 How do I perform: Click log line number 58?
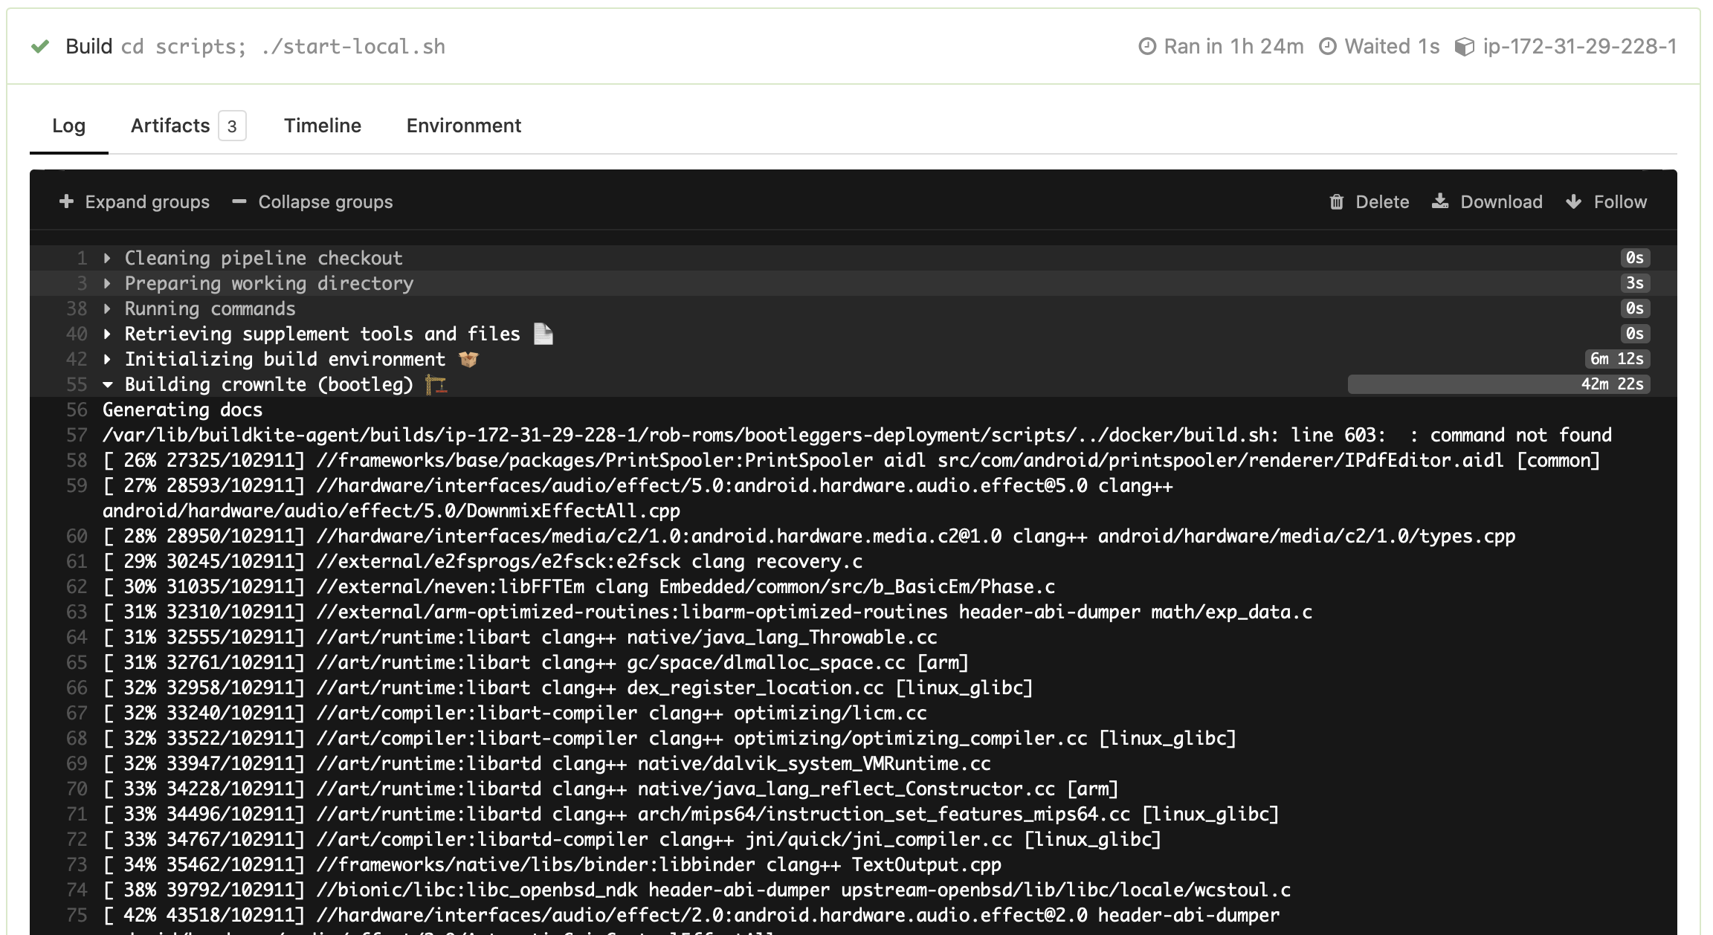77,460
